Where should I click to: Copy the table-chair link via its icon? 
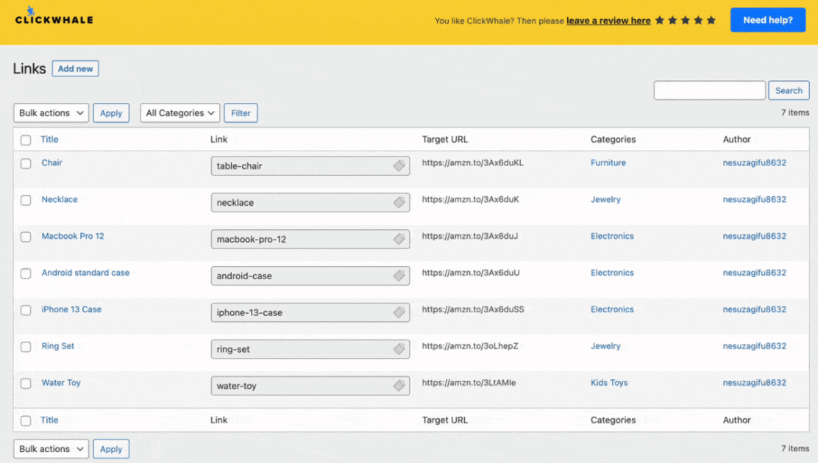[399, 166]
